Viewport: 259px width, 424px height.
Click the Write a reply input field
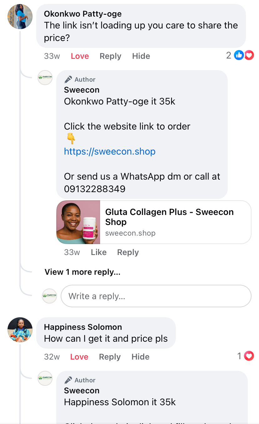(x=156, y=296)
